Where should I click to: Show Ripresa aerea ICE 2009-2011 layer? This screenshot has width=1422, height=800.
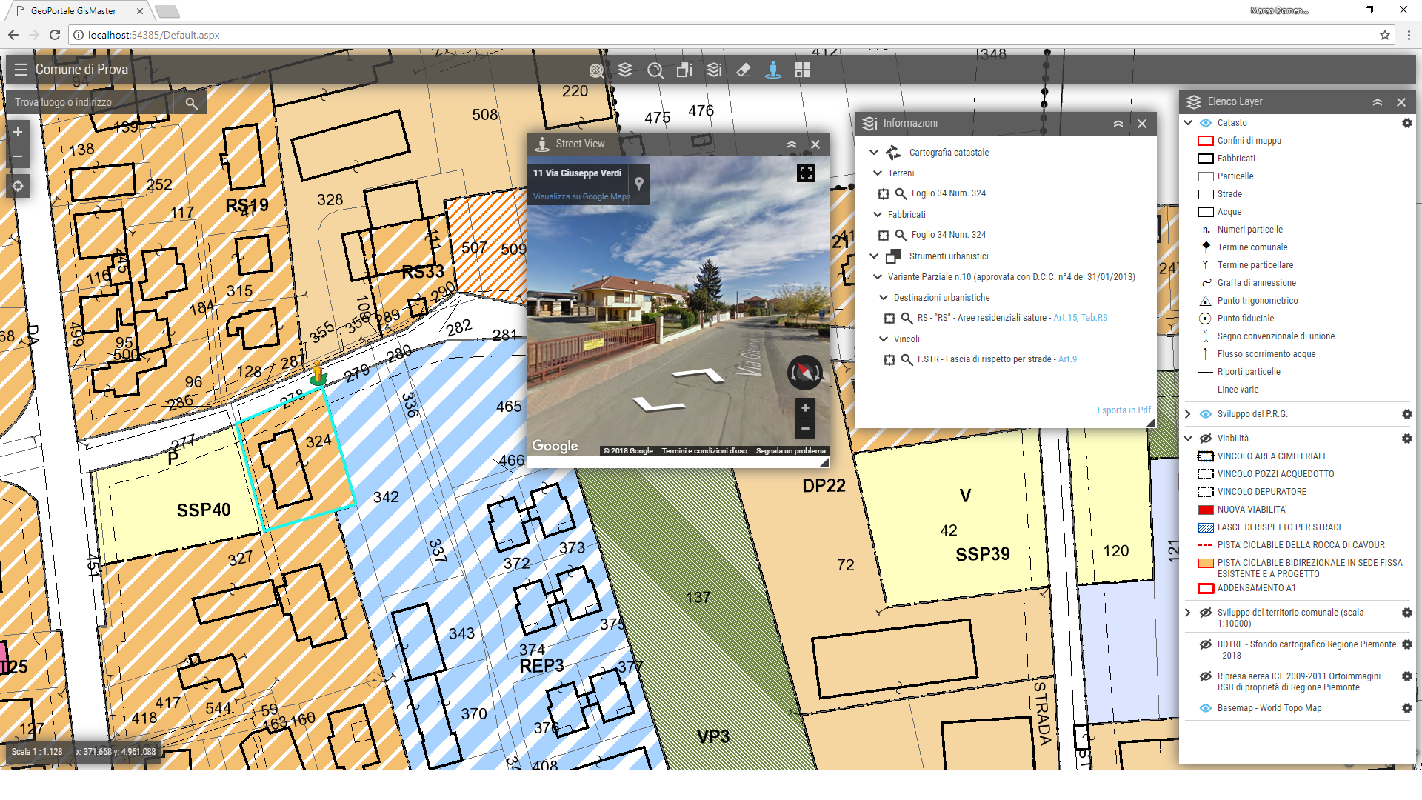(1206, 676)
